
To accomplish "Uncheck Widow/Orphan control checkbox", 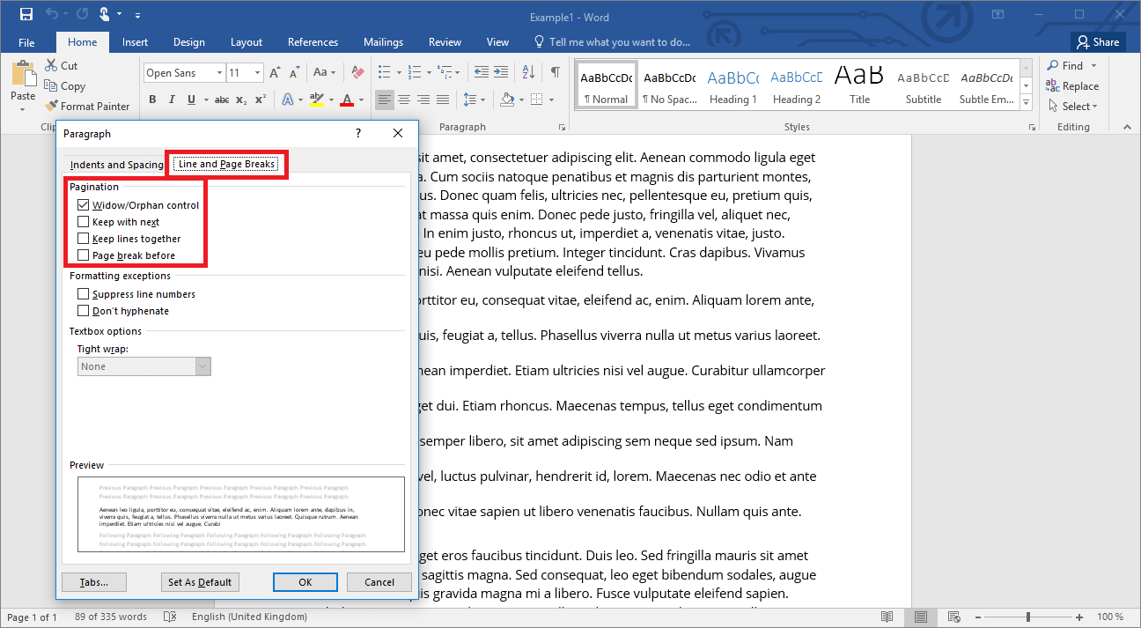I will point(84,205).
